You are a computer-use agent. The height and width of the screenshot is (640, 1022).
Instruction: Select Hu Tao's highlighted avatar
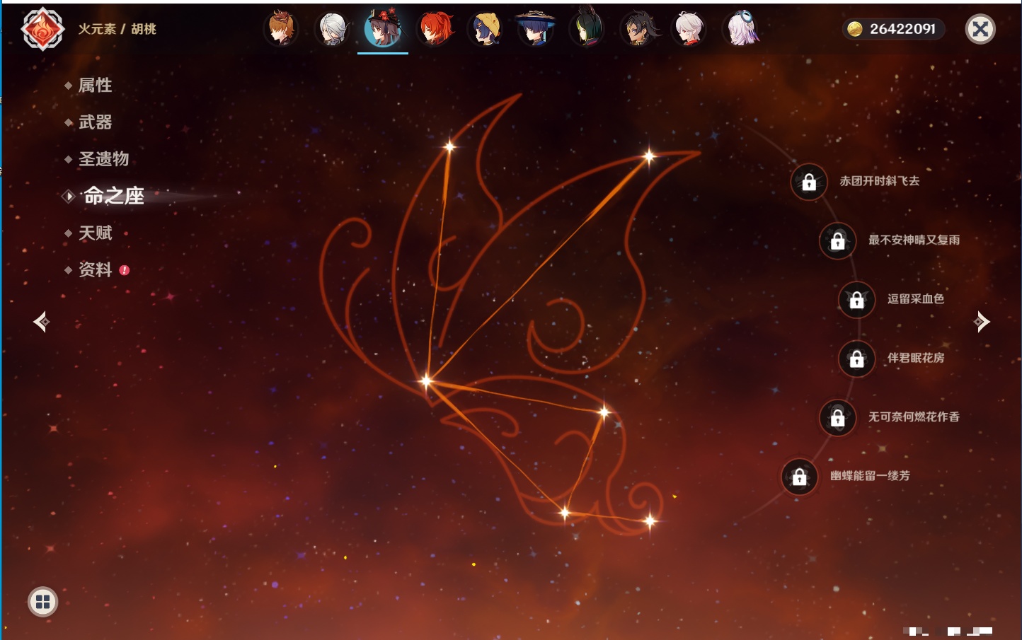pyautogui.click(x=383, y=29)
